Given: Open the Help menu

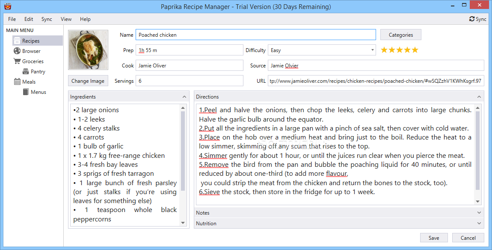Looking at the screenshot, I should click(x=85, y=19).
